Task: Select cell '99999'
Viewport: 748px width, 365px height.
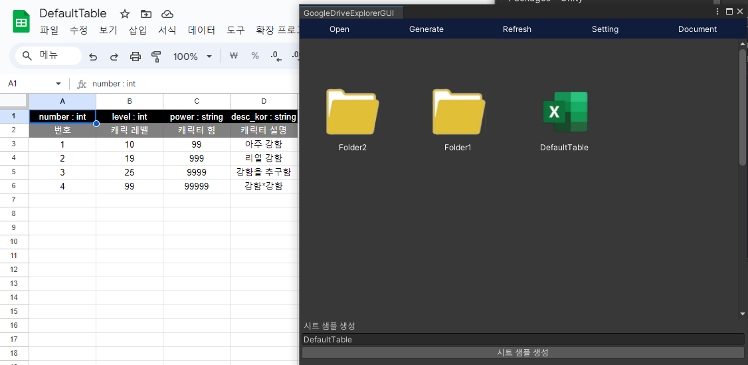Action: click(x=197, y=186)
